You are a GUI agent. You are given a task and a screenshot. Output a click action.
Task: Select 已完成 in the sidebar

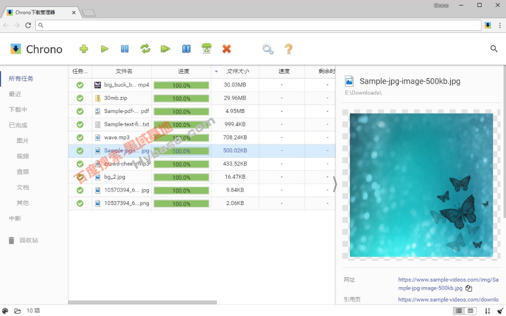18,125
